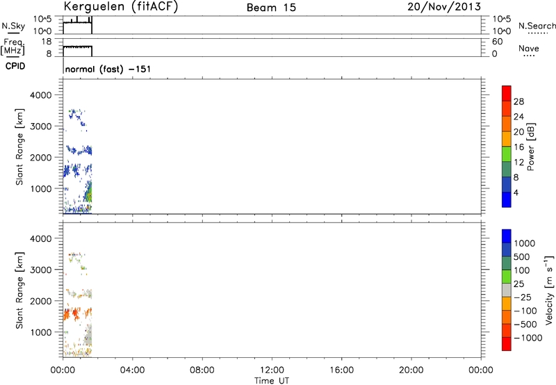The height and width of the screenshot is (385, 556).
Task: Click the N.Search legend label
Action: click(537, 26)
